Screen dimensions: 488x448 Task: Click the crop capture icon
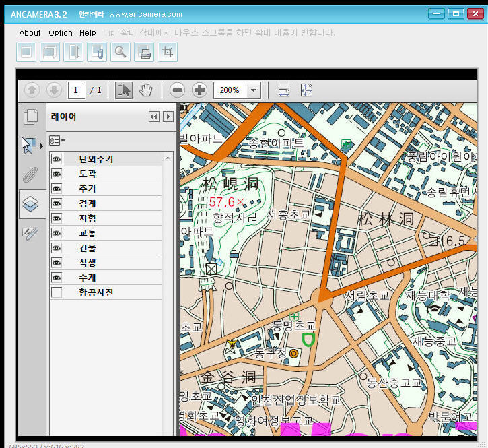pos(168,52)
